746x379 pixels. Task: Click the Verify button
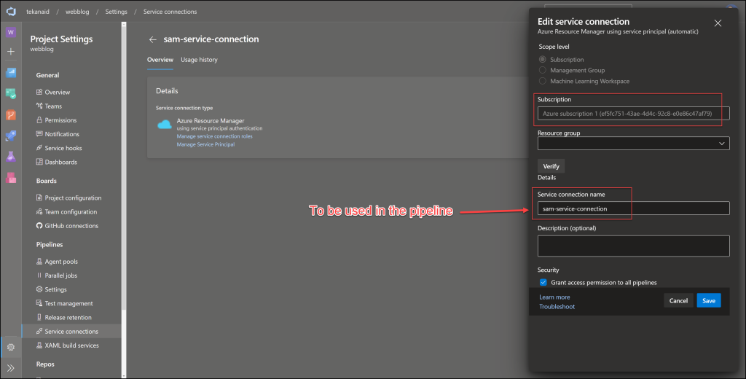(x=551, y=166)
